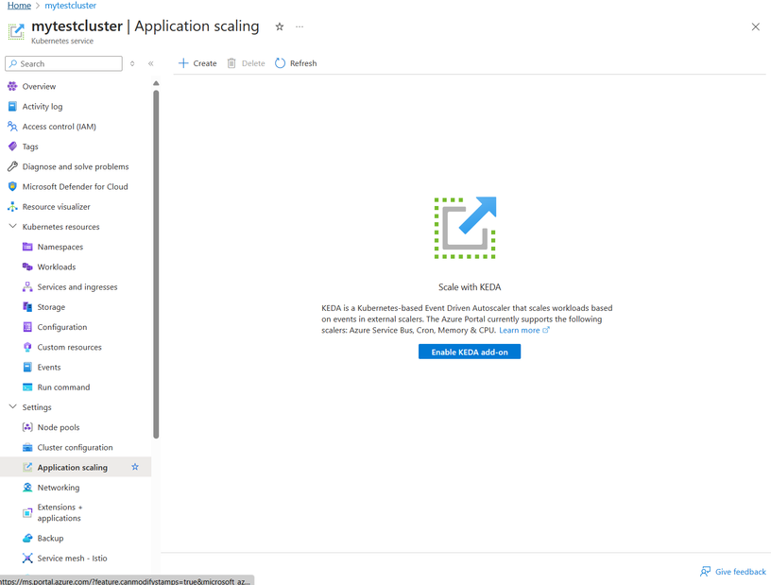Click the Activity log icon
This screenshot has width=771, height=585.
click(x=12, y=106)
